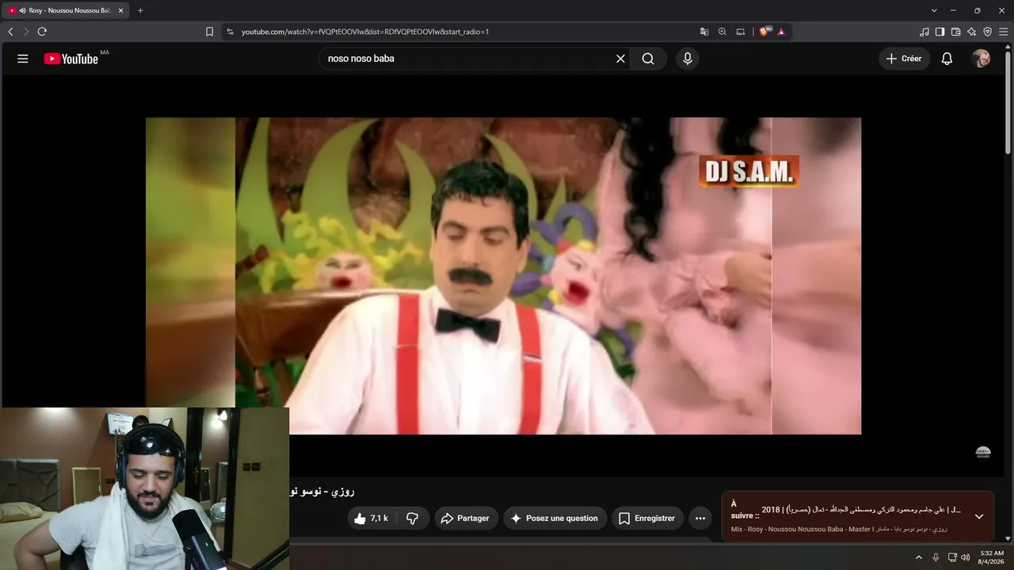Open a new browser tab

tap(140, 10)
